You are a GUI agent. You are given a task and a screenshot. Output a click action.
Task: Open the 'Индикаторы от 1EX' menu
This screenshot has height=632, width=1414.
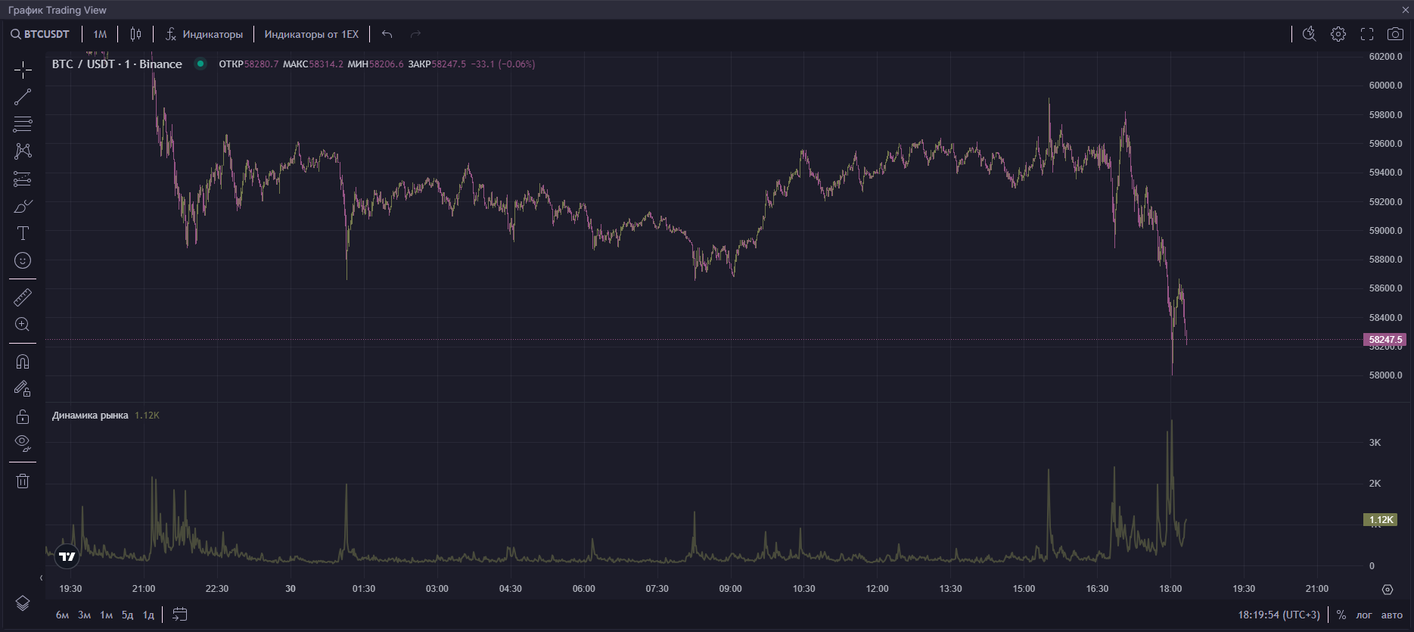point(311,34)
